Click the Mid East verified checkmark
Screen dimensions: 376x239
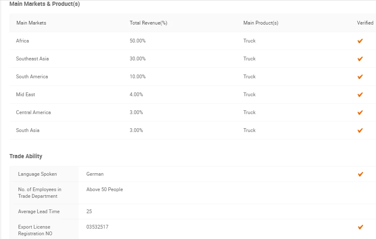(x=360, y=95)
